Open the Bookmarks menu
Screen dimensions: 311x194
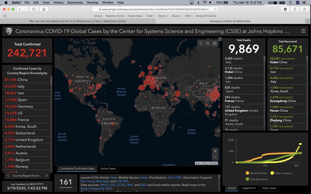point(75,2)
